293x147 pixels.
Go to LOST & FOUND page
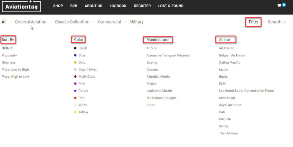coord(171,6)
